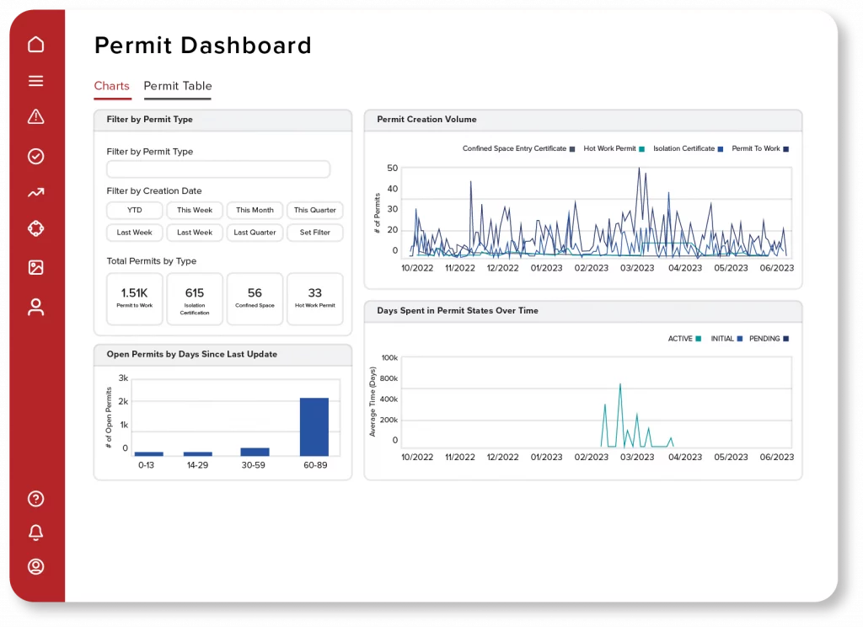The width and height of the screenshot is (863, 627).
Task: Open the help question mark icon
Action: 35,499
